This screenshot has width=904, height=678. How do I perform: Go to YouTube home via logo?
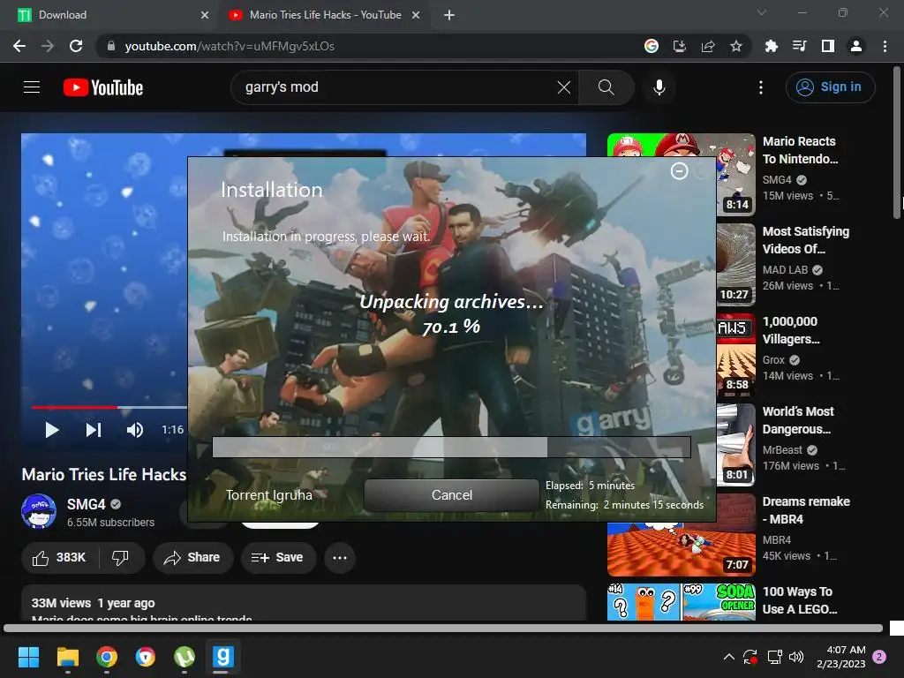pyautogui.click(x=103, y=87)
